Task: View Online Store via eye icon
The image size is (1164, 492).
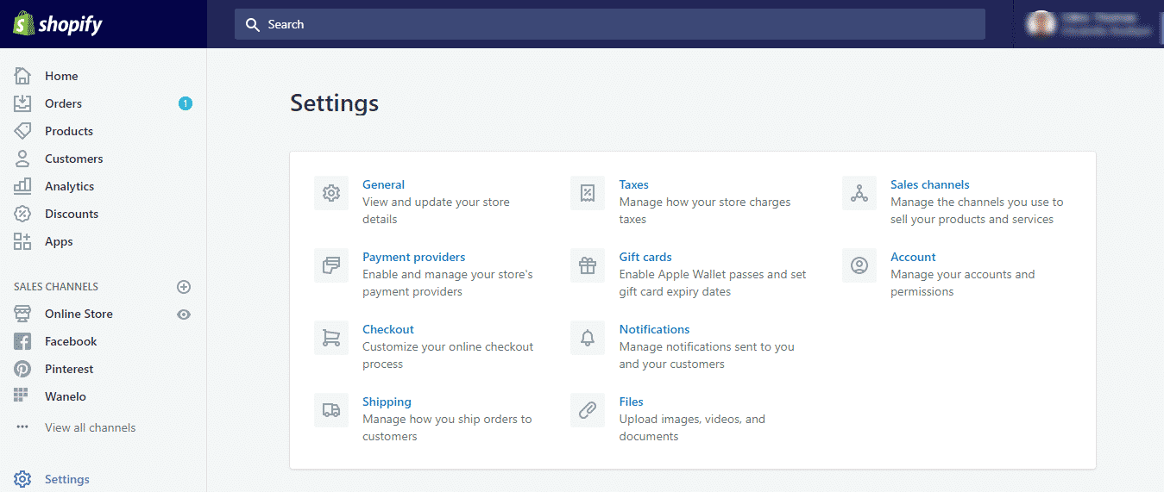Action: tap(184, 315)
